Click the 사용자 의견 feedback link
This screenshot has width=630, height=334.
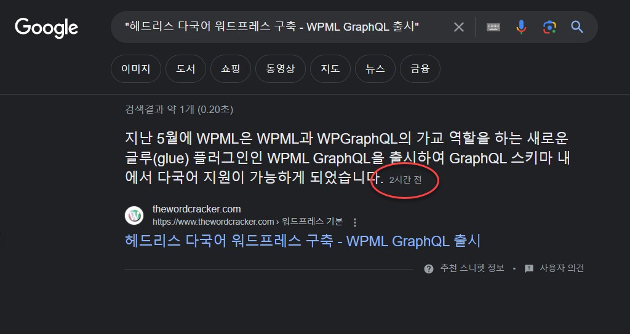point(562,268)
